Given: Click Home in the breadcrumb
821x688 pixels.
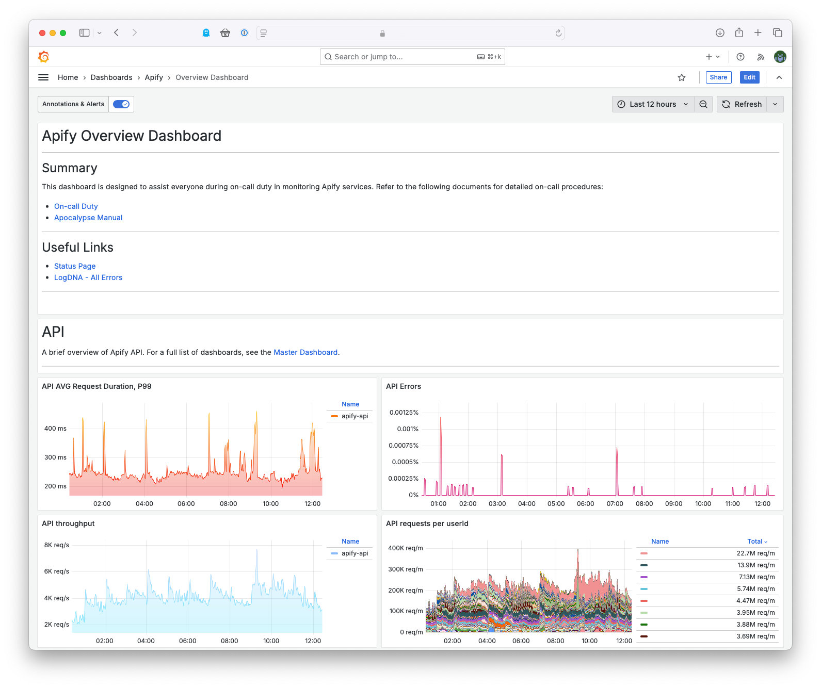Looking at the screenshot, I should pyautogui.click(x=68, y=77).
